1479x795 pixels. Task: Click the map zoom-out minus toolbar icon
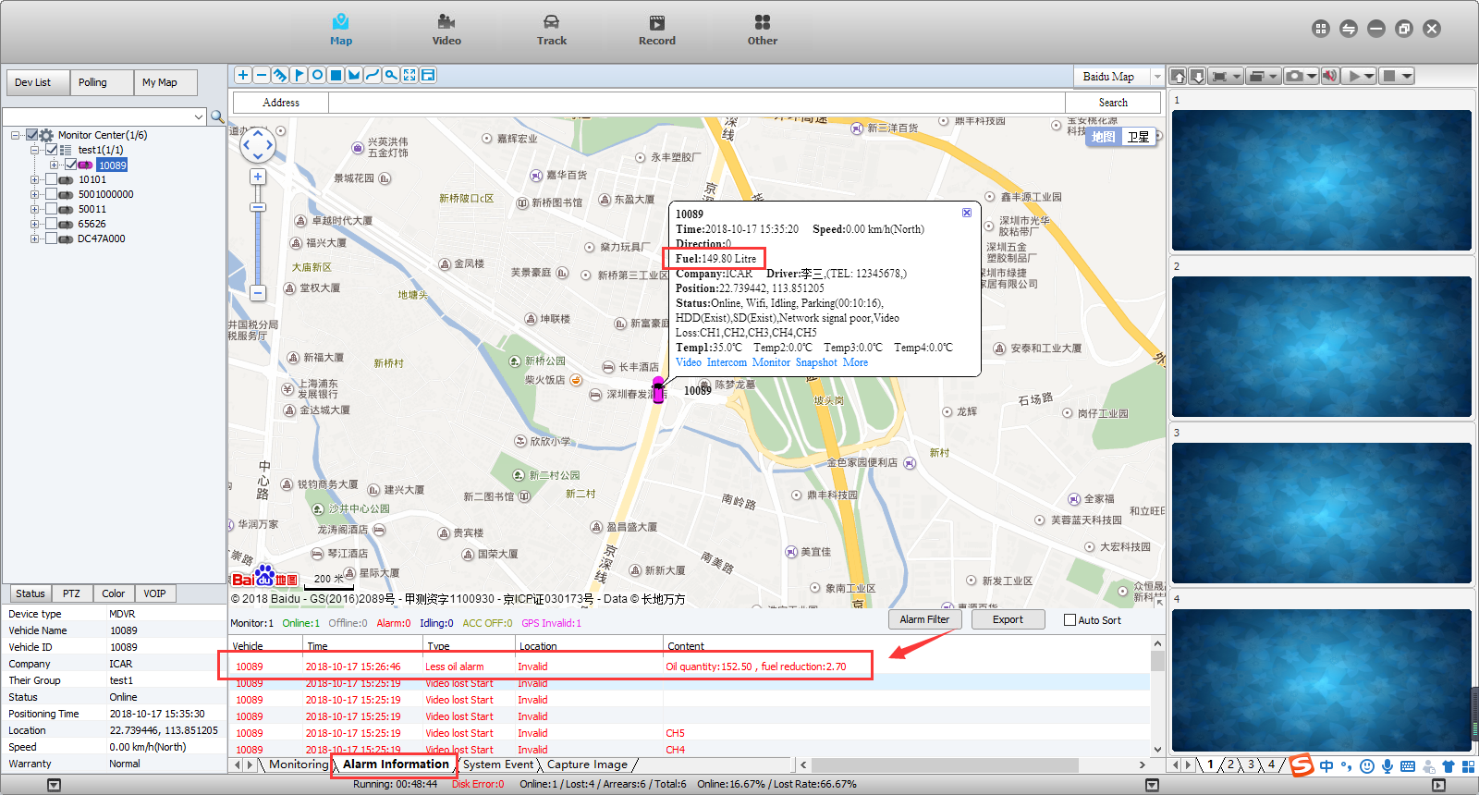(262, 75)
